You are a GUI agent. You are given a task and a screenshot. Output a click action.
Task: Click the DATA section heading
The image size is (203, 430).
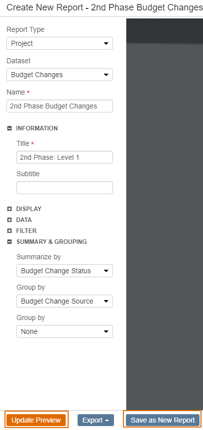pyautogui.click(x=24, y=220)
